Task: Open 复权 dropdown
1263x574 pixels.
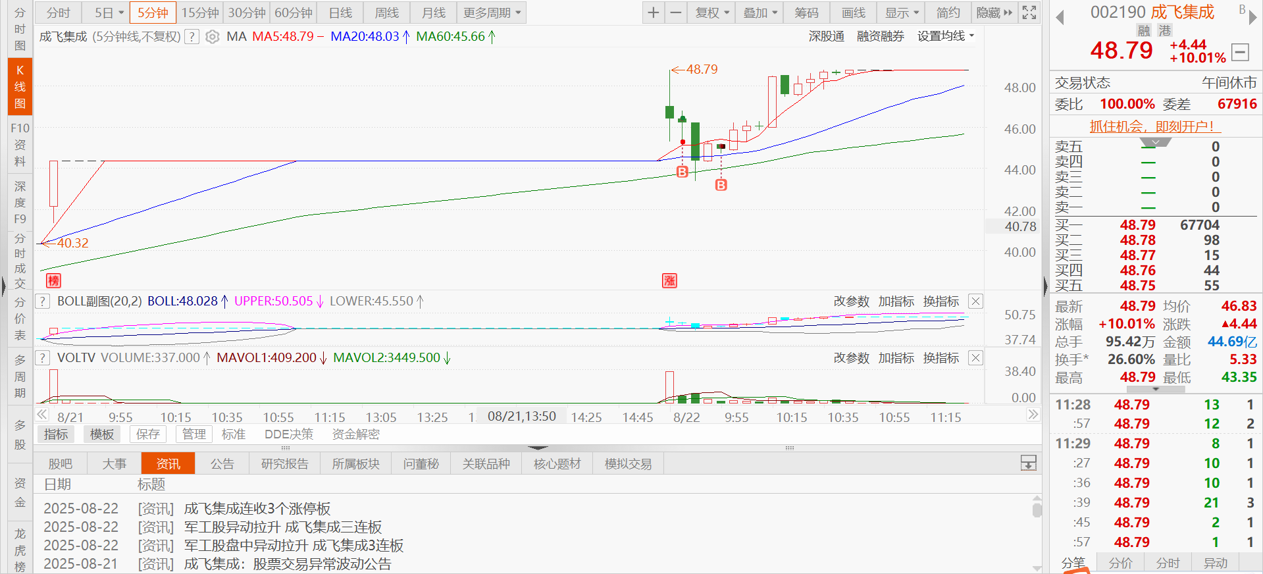Action: pos(711,13)
